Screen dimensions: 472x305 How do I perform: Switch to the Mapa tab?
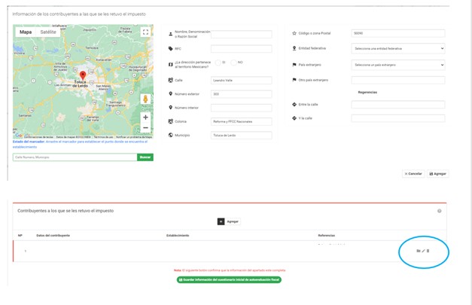[x=26, y=32]
